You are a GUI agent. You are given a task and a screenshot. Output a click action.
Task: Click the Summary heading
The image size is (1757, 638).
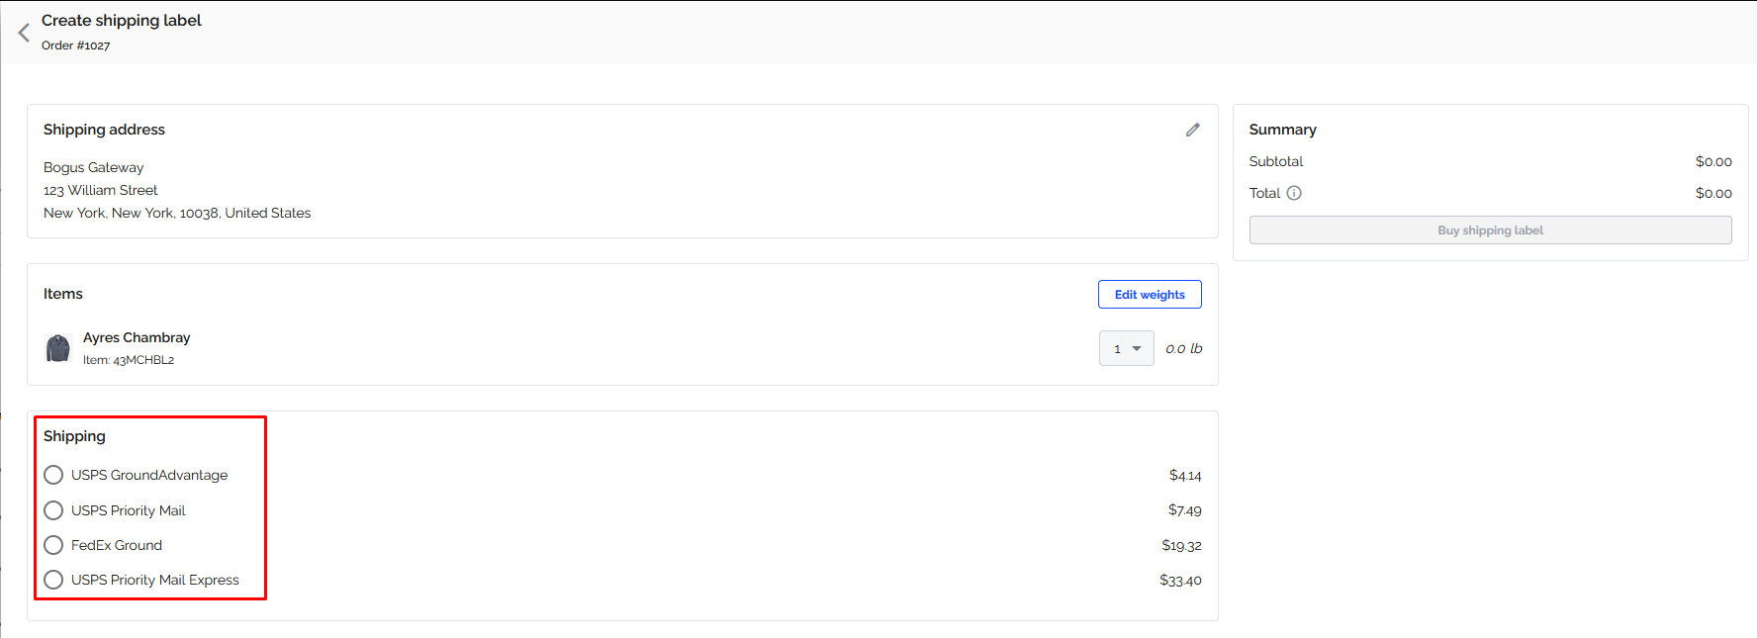(1283, 130)
